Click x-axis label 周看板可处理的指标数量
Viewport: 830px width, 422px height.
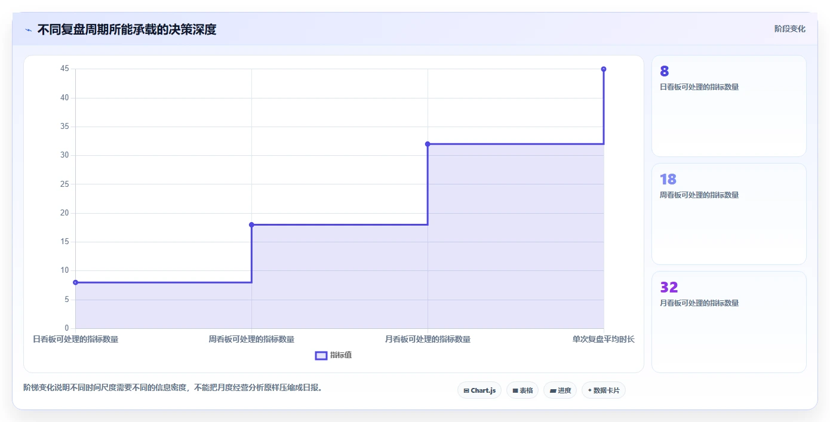coord(251,339)
